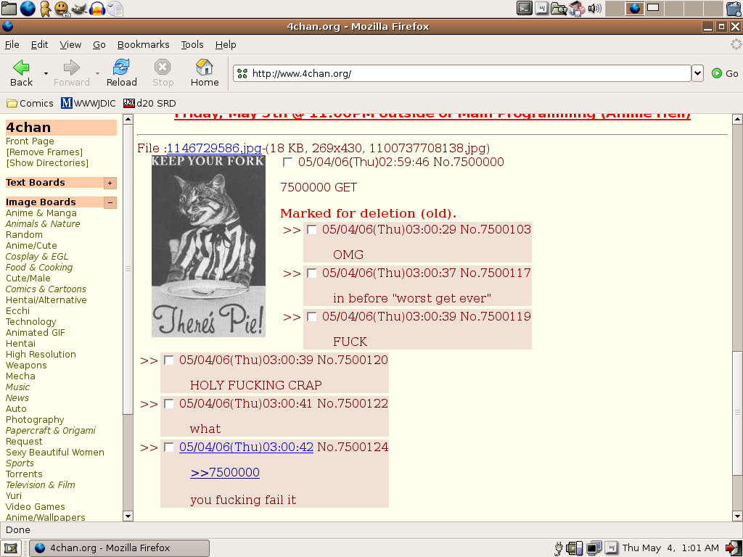Open the software package installer icon

tap(577, 9)
